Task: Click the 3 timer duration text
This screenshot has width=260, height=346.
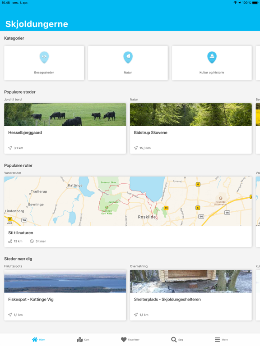Action: [41, 241]
